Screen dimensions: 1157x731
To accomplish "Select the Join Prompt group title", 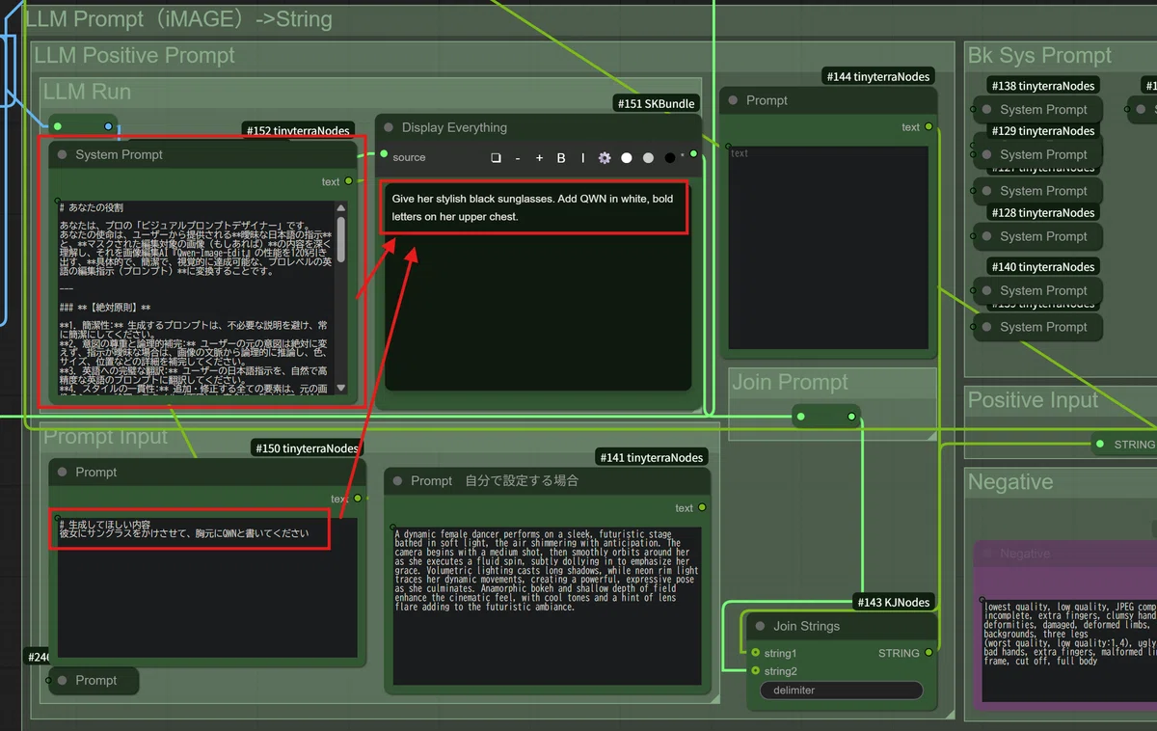I will point(790,382).
